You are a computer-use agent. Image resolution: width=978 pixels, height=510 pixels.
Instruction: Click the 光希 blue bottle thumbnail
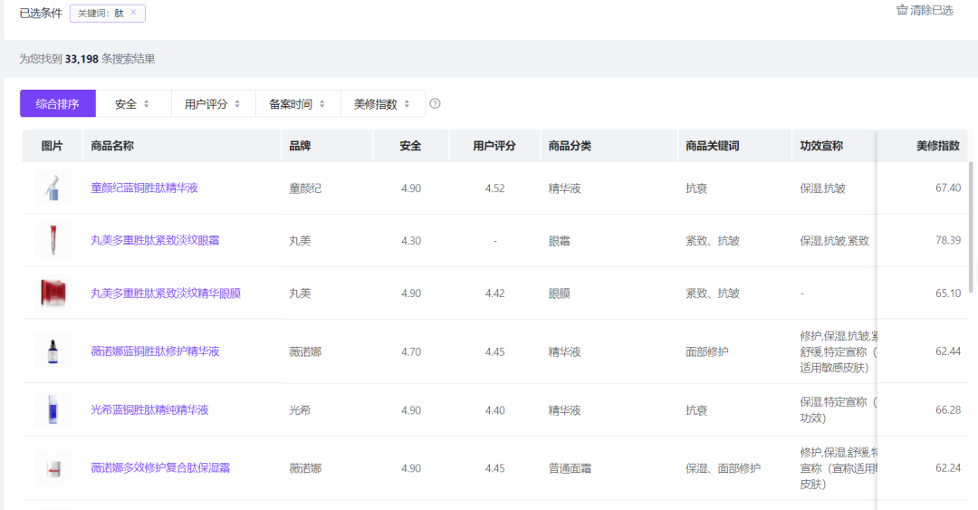tap(53, 410)
